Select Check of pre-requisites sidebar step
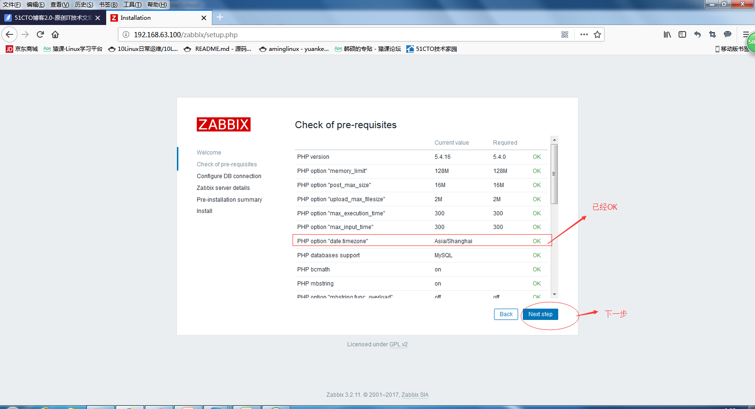This screenshot has height=409, width=755. [227, 164]
